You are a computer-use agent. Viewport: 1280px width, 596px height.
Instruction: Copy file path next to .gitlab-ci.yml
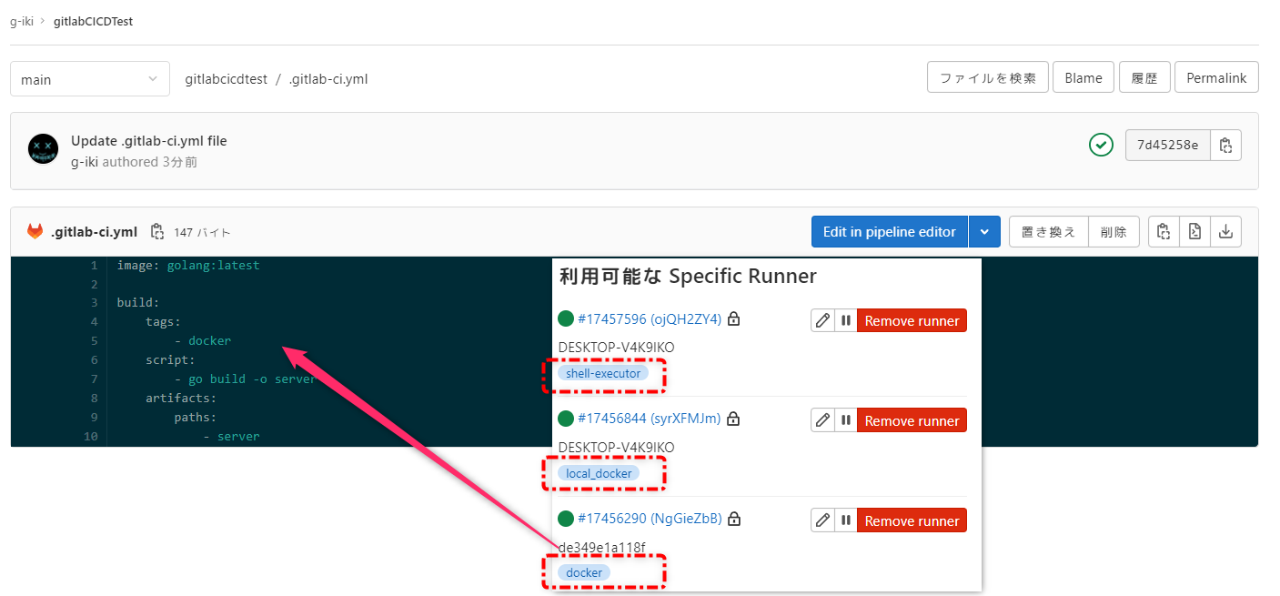tap(156, 231)
